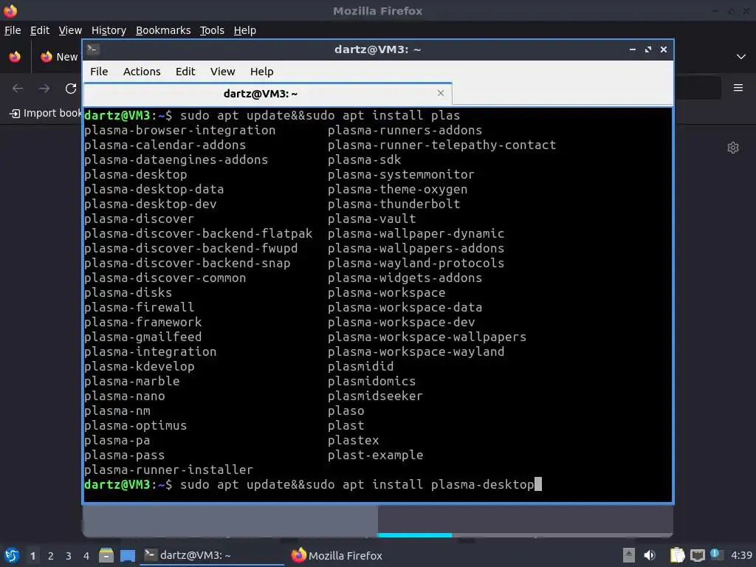Open new tab page settings gear in Firefox
The height and width of the screenshot is (567, 756).
pos(733,148)
